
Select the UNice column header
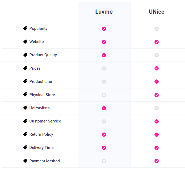(x=157, y=12)
